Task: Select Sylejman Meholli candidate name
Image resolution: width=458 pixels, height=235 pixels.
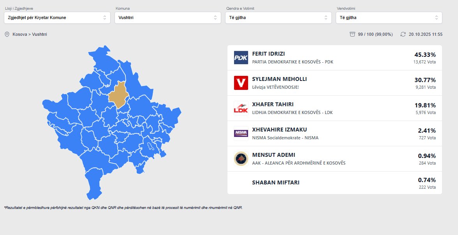Action: click(279, 79)
